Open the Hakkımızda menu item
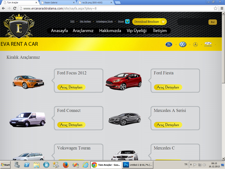This screenshot has height=169, width=225. pos(110,31)
